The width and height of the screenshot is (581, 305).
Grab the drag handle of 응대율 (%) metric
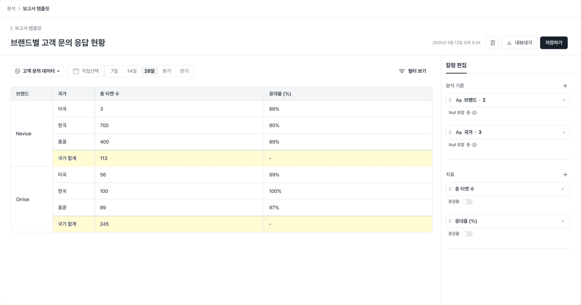(450, 221)
